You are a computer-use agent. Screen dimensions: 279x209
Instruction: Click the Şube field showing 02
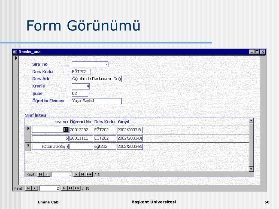(80, 94)
